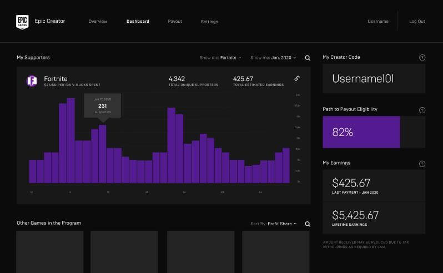Screen dimensions: 443x273
Task: Click the search icon beside Profit Share
Action: tap(308, 224)
